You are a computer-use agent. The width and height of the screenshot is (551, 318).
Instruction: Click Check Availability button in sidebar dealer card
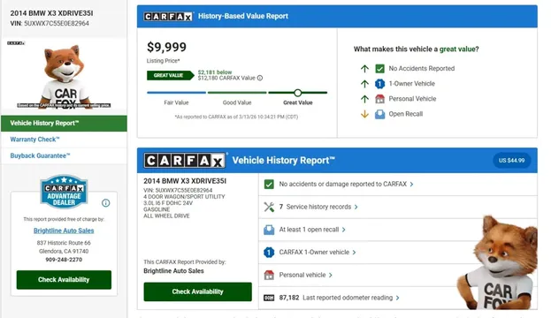[64, 280]
